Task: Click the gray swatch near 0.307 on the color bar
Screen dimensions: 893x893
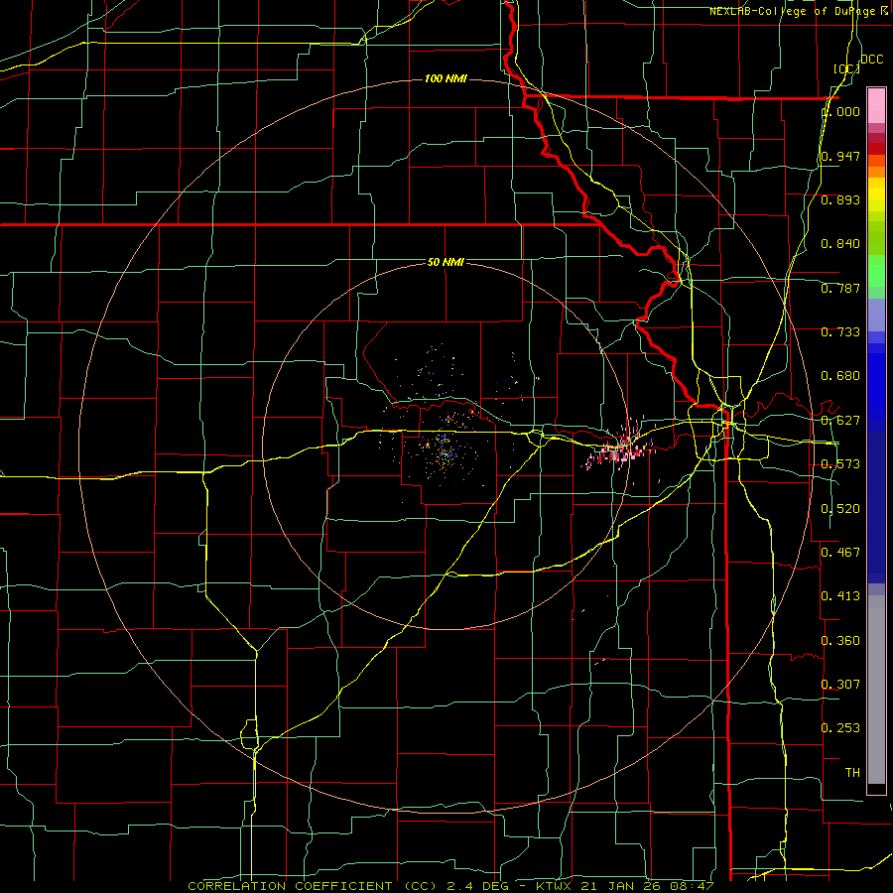Action: pos(876,690)
